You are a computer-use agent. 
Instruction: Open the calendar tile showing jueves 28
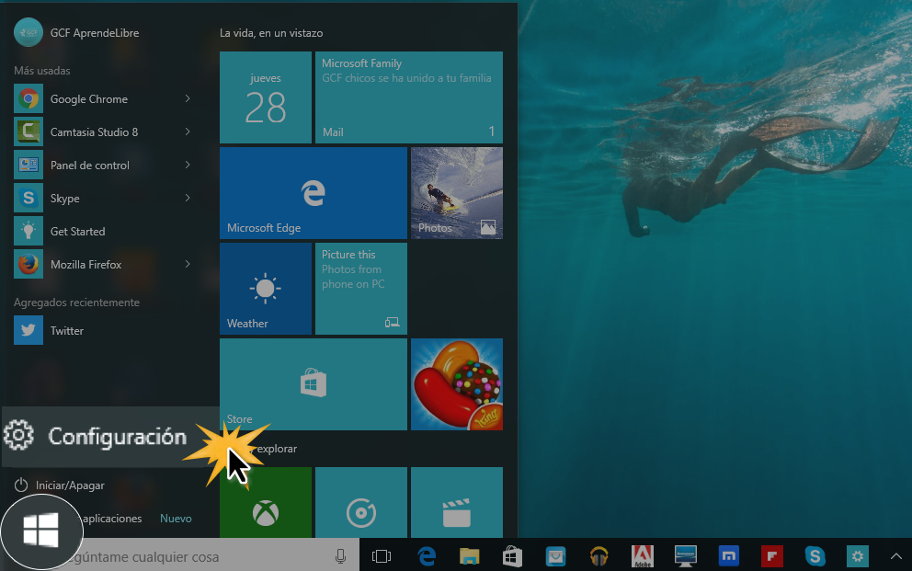tap(266, 97)
